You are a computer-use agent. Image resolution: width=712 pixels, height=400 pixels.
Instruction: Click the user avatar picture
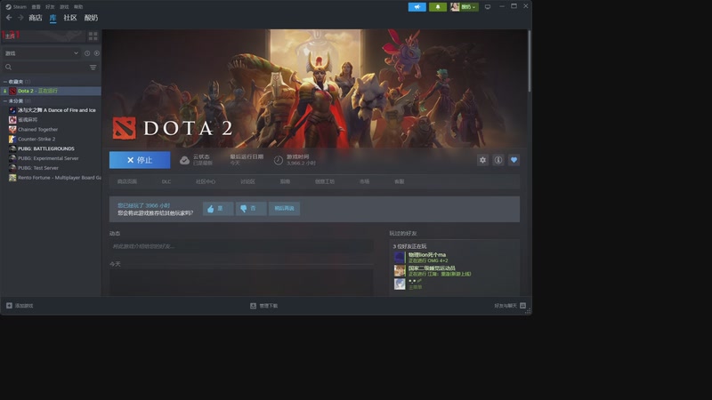tap(455, 7)
